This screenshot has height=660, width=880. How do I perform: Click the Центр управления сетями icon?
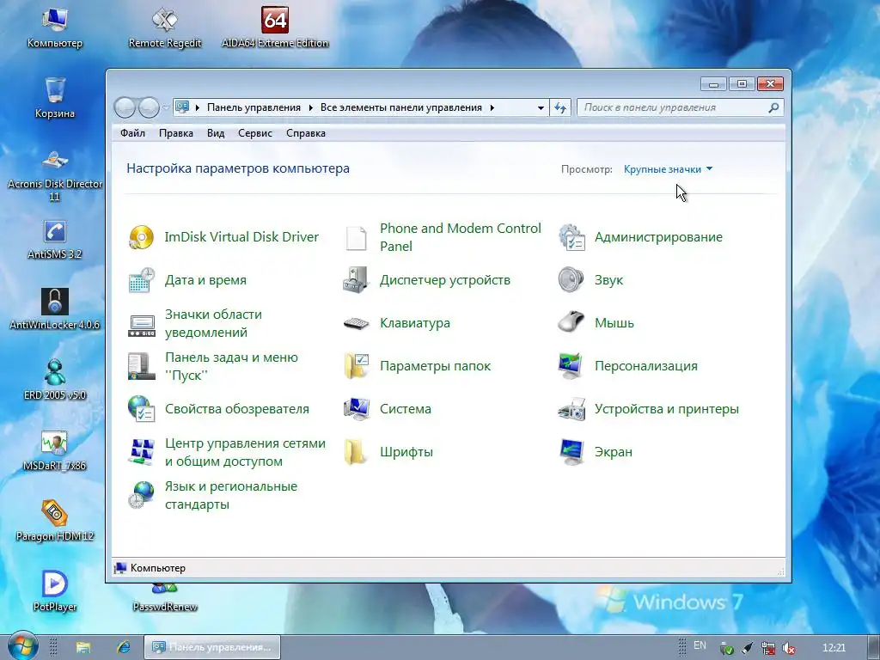[142, 452]
